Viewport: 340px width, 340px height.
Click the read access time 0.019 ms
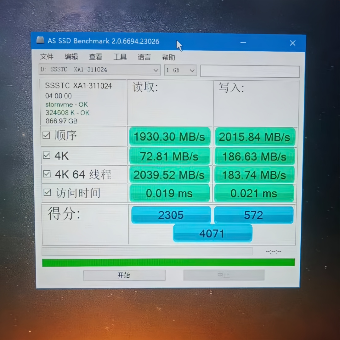point(169,193)
